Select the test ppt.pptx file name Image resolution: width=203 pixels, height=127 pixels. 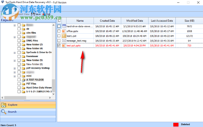pyautogui.click(x=73, y=45)
